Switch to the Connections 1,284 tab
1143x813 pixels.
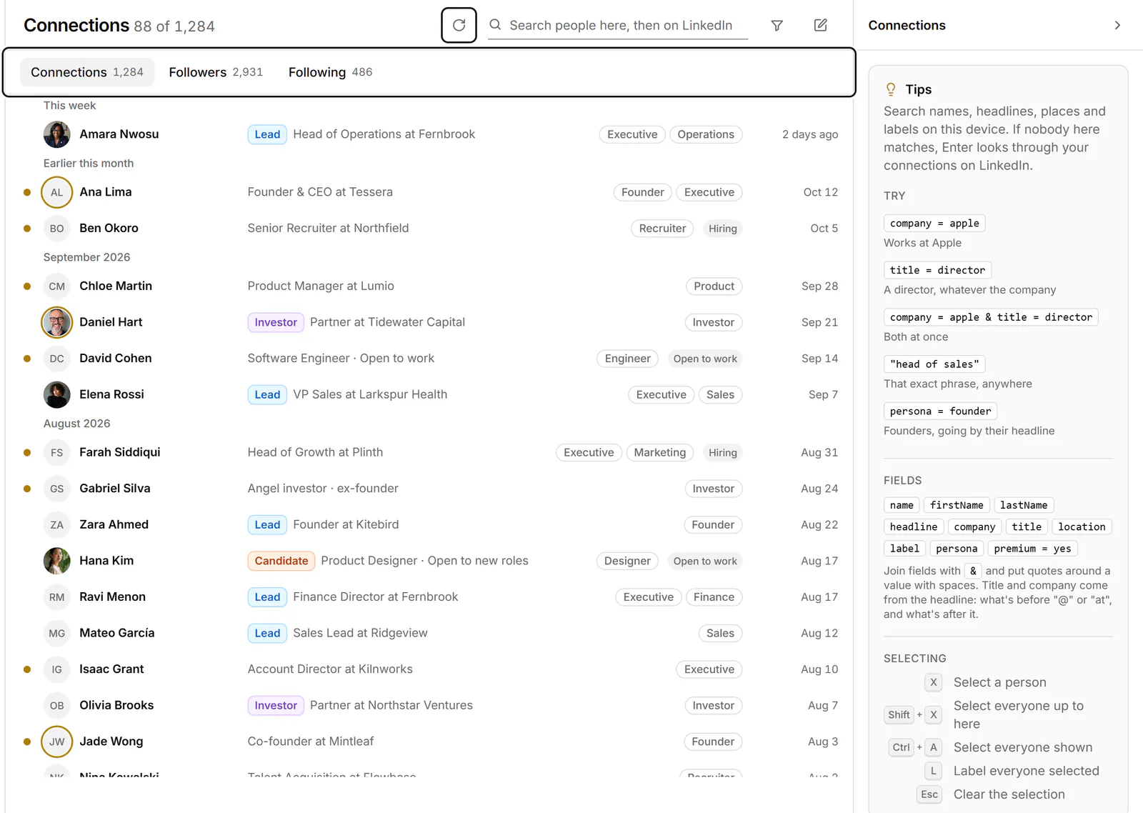pos(87,72)
